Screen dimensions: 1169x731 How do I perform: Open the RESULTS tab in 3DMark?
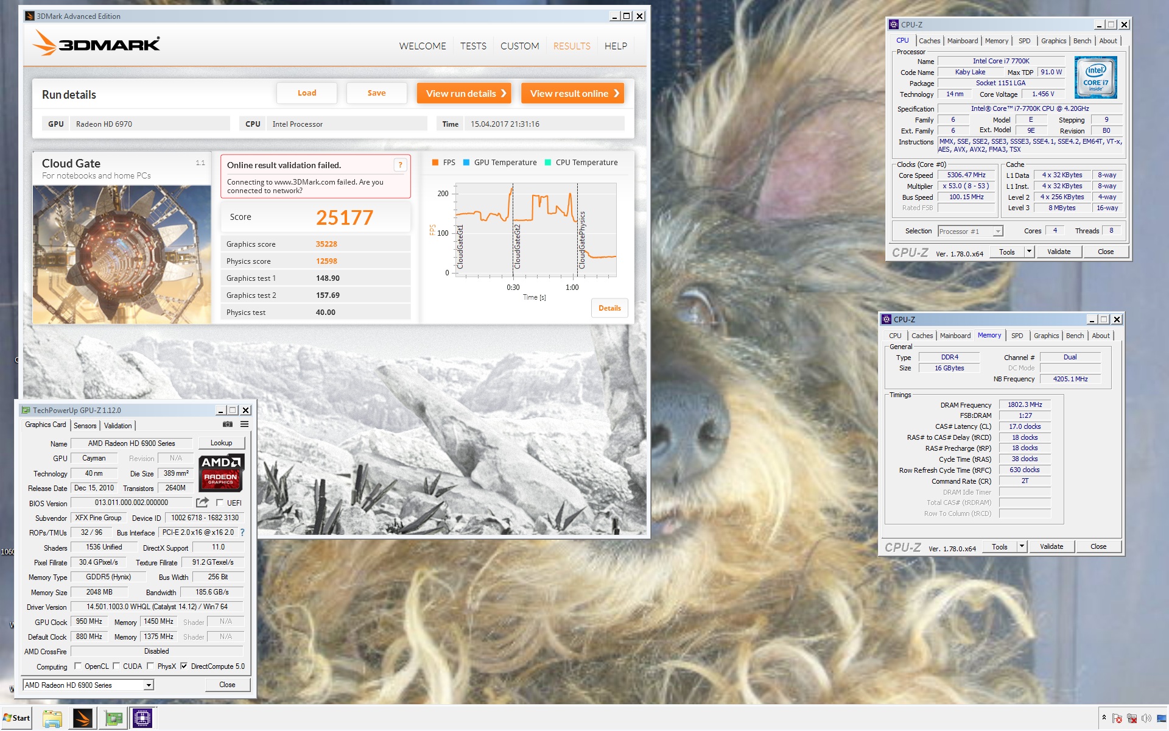point(572,46)
